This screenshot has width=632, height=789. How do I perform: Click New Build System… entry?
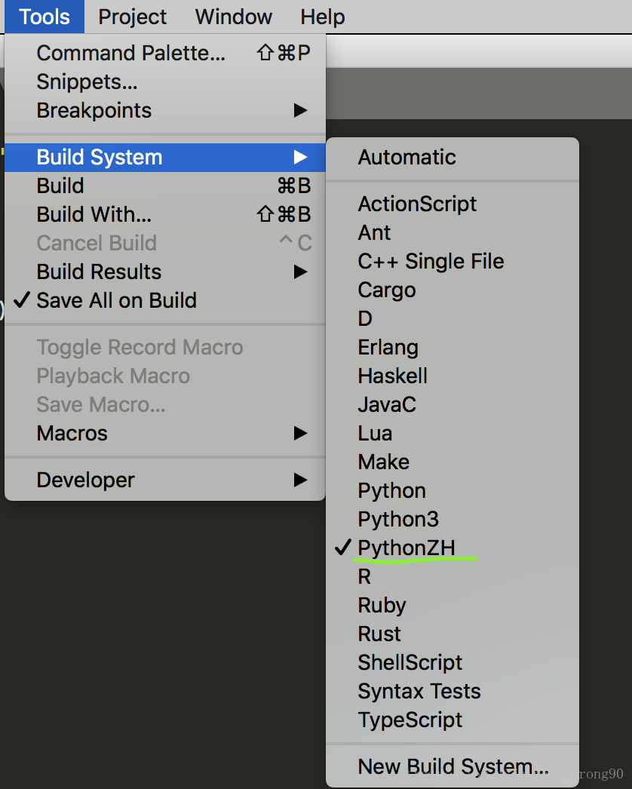coord(453,767)
